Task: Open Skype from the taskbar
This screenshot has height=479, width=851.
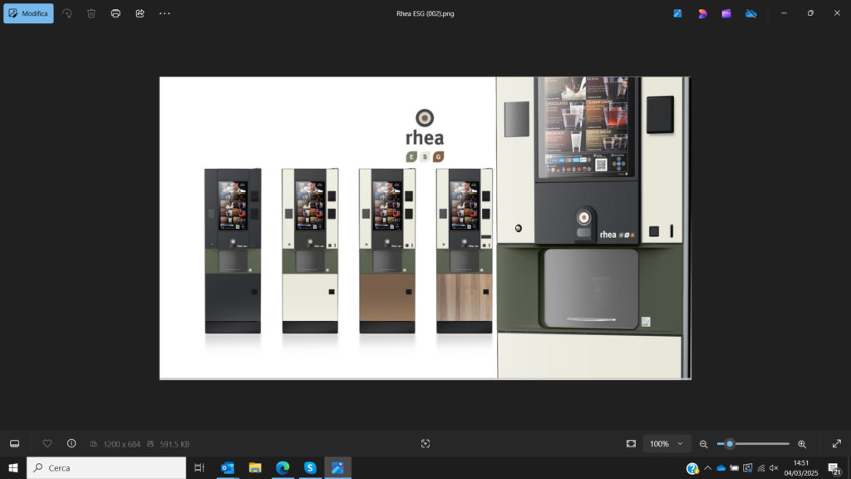Action: (310, 467)
